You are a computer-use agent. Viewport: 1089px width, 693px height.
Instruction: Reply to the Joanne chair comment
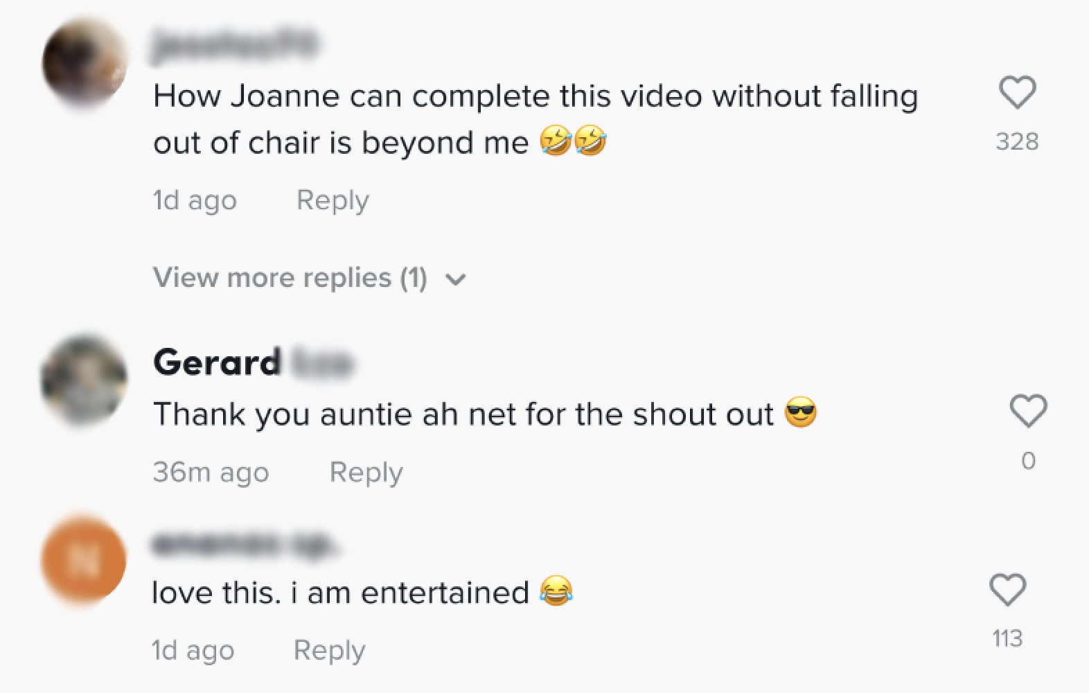(x=333, y=200)
